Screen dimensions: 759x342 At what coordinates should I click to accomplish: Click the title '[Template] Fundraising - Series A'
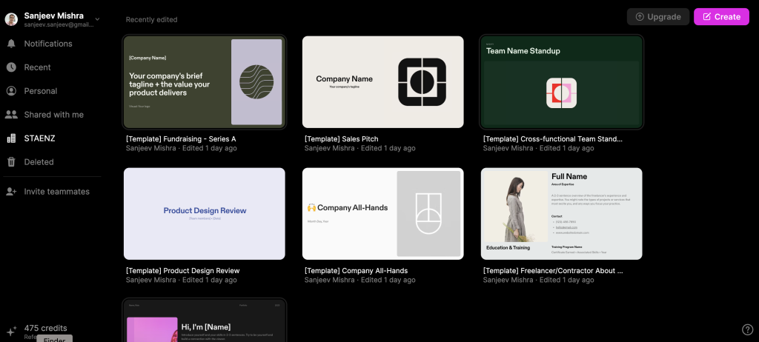tap(181, 139)
